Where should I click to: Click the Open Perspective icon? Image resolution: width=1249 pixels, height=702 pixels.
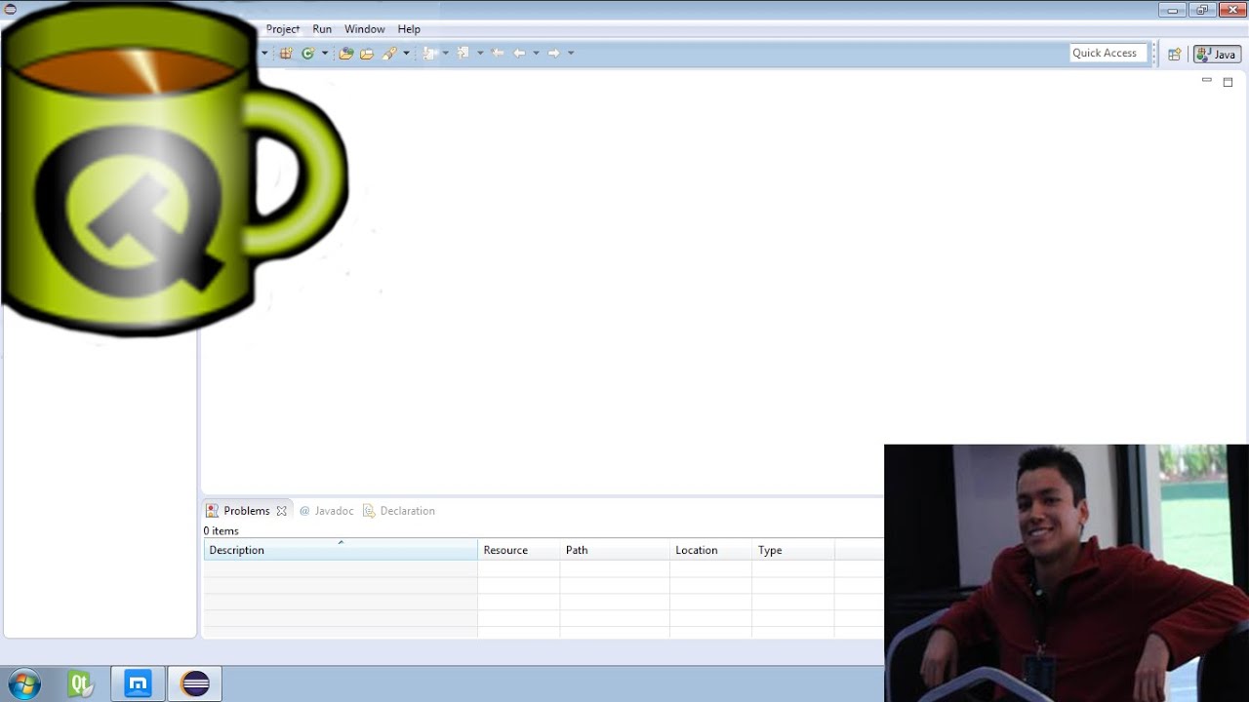1175,55
